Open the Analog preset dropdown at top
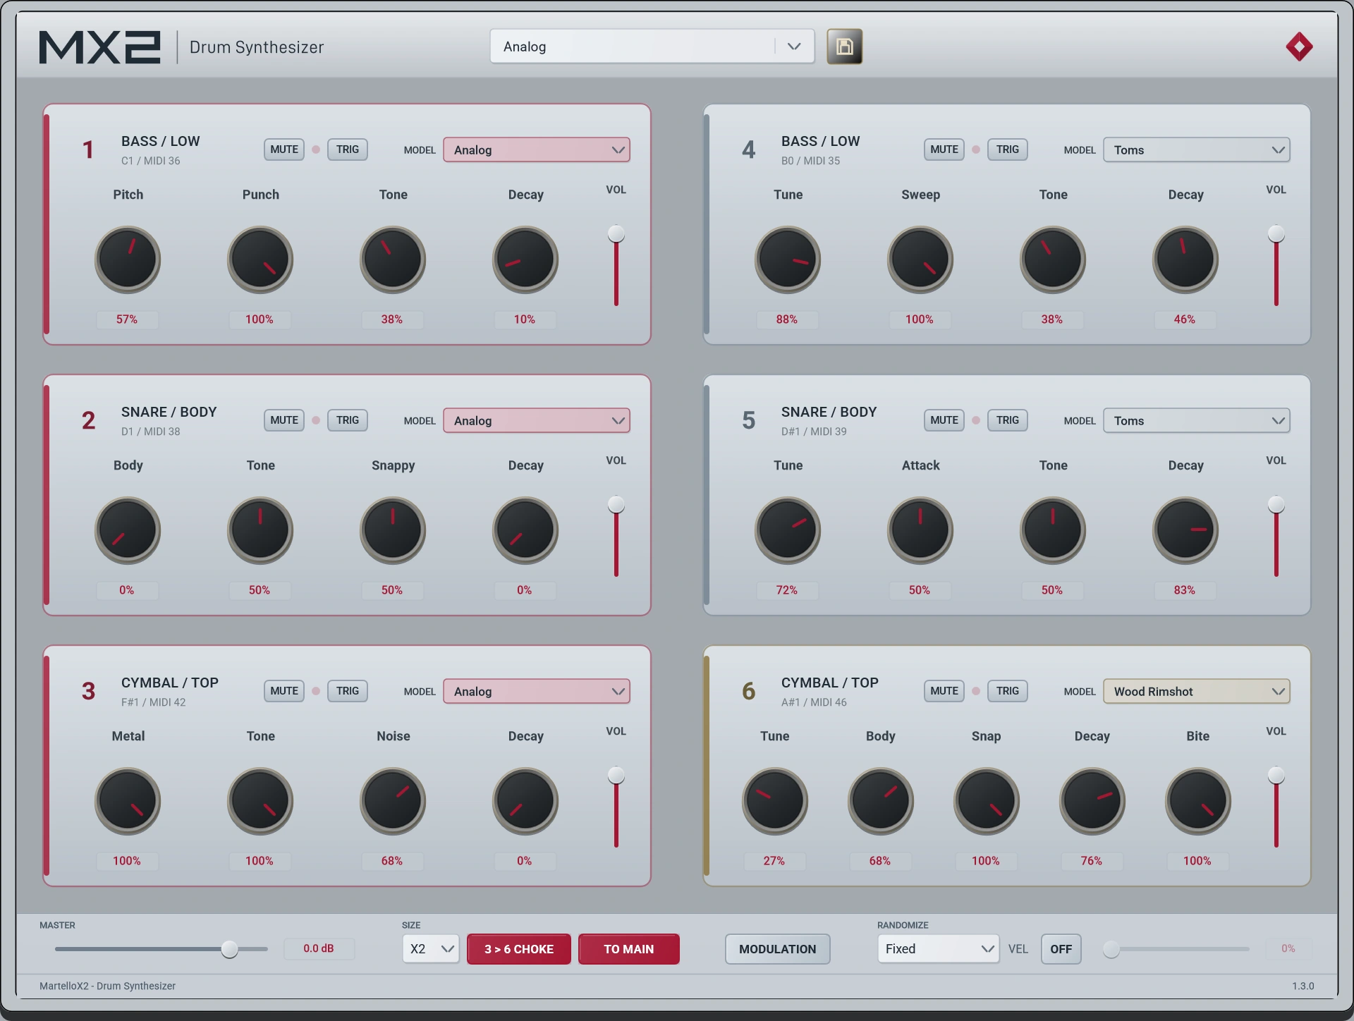The image size is (1354, 1021). click(652, 47)
